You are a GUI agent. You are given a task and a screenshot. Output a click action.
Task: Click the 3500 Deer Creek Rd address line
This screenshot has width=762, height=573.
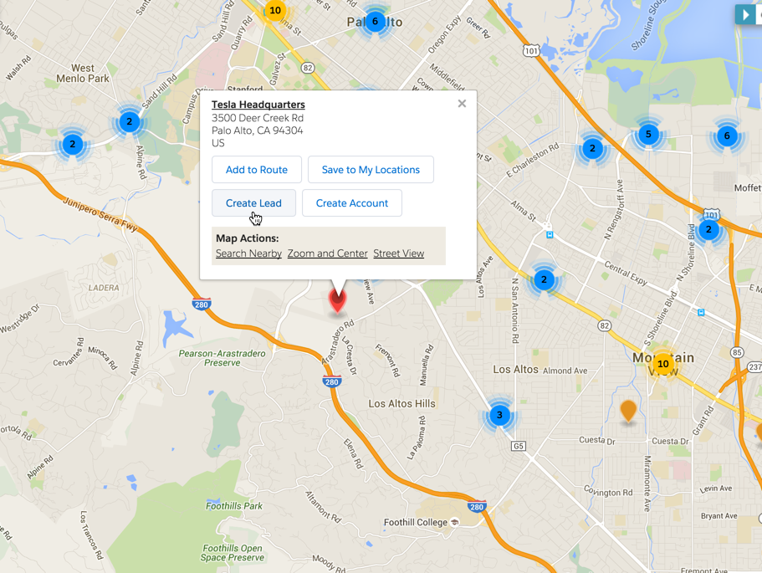pyautogui.click(x=258, y=118)
